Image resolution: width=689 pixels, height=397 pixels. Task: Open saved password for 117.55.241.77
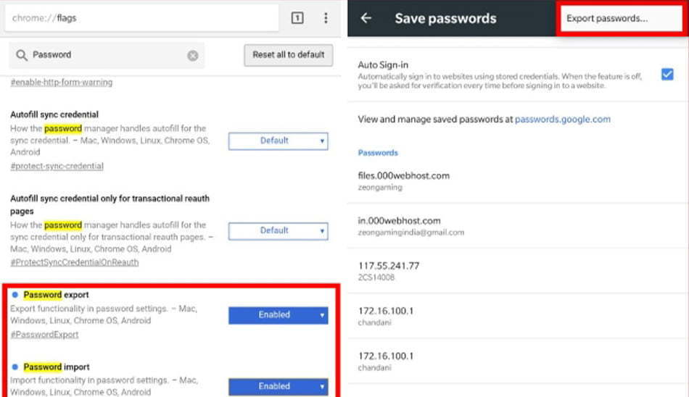(518, 271)
